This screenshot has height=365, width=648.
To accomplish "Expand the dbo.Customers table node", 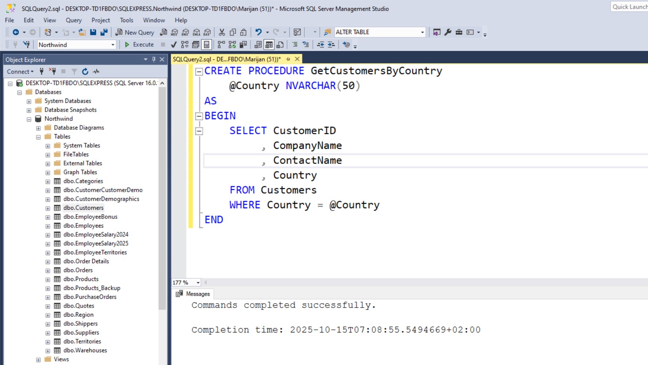I will tap(48, 208).
